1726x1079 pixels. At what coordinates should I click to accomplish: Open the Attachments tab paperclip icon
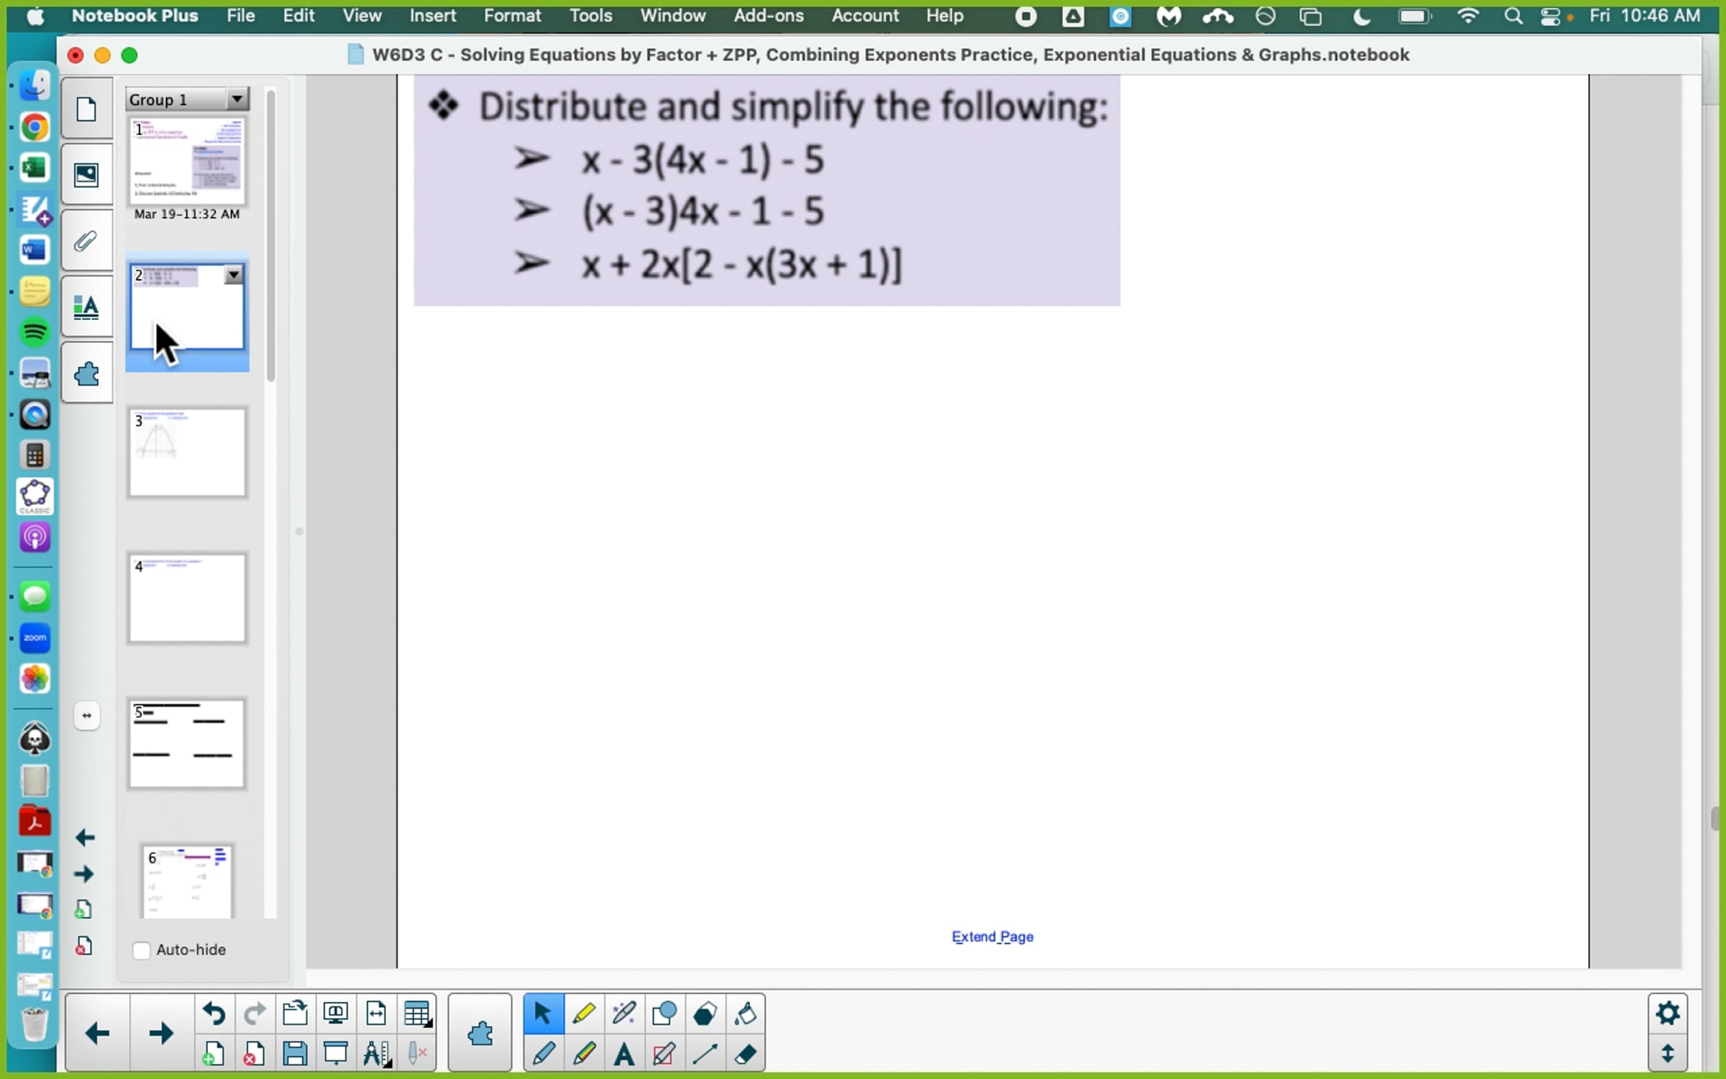click(86, 241)
